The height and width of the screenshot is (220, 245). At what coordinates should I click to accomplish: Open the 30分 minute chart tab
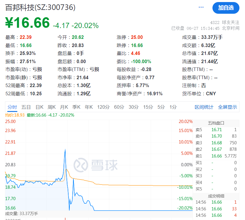click(134, 107)
